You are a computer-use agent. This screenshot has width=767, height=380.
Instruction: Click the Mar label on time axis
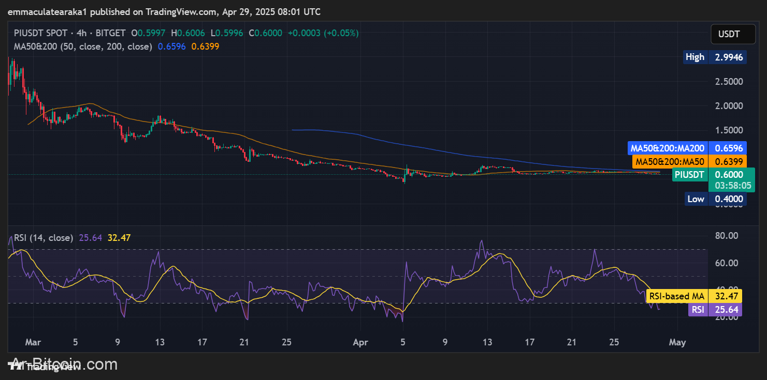33,342
